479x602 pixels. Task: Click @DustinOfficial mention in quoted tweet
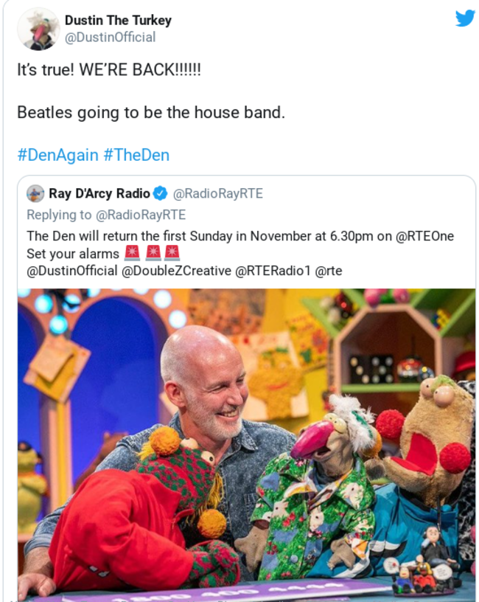71,271
